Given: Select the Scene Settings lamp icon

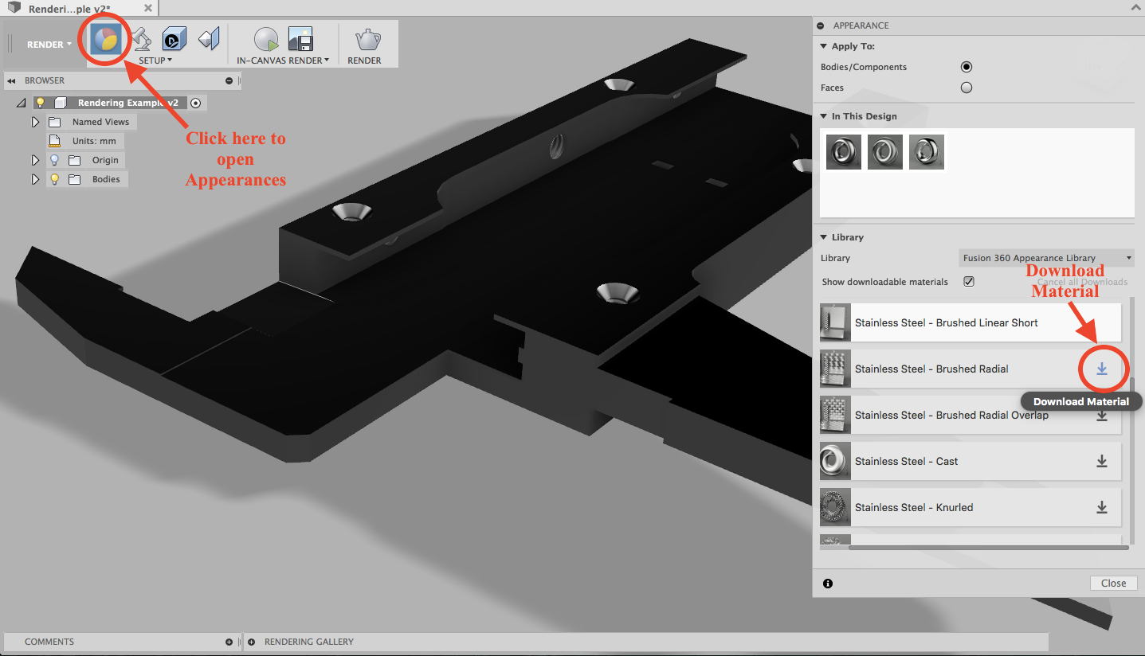Looking at the screenshot, I should coord(142,38).
